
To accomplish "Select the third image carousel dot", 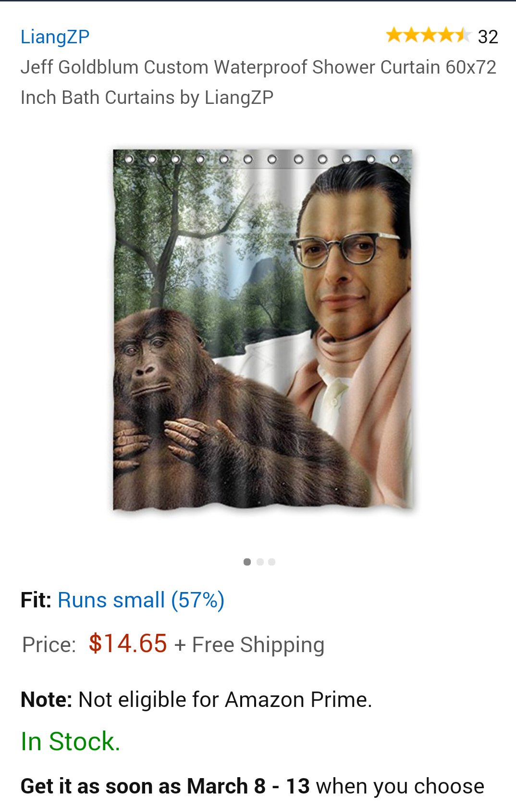I will tap(272, 562).
